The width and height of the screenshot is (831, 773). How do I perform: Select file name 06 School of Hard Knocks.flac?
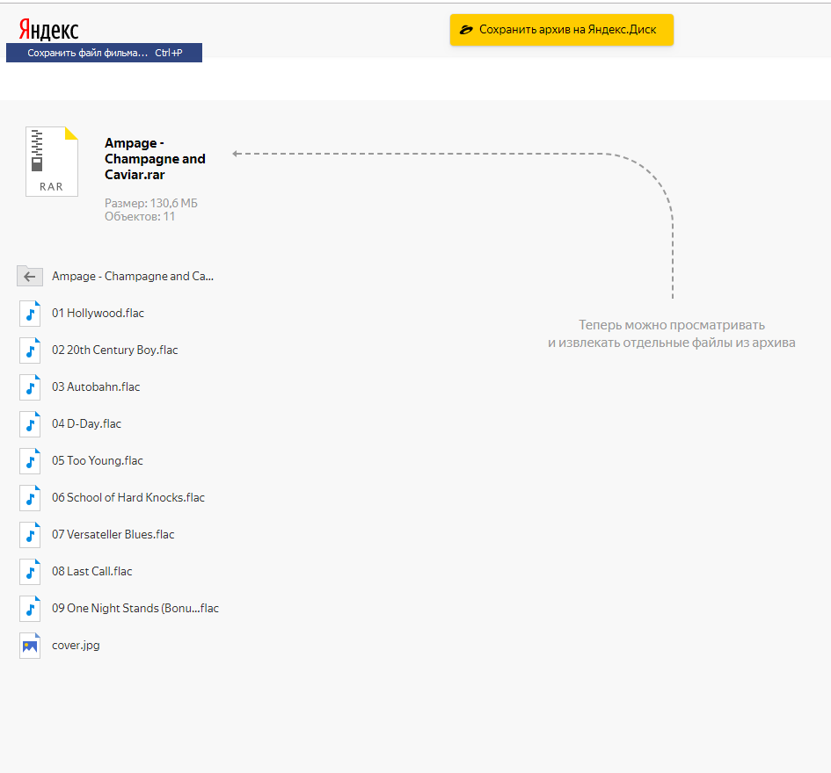point(128,498)
